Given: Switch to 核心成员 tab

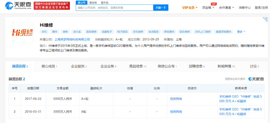Looking at the screenshot, I should coord(49,66).
